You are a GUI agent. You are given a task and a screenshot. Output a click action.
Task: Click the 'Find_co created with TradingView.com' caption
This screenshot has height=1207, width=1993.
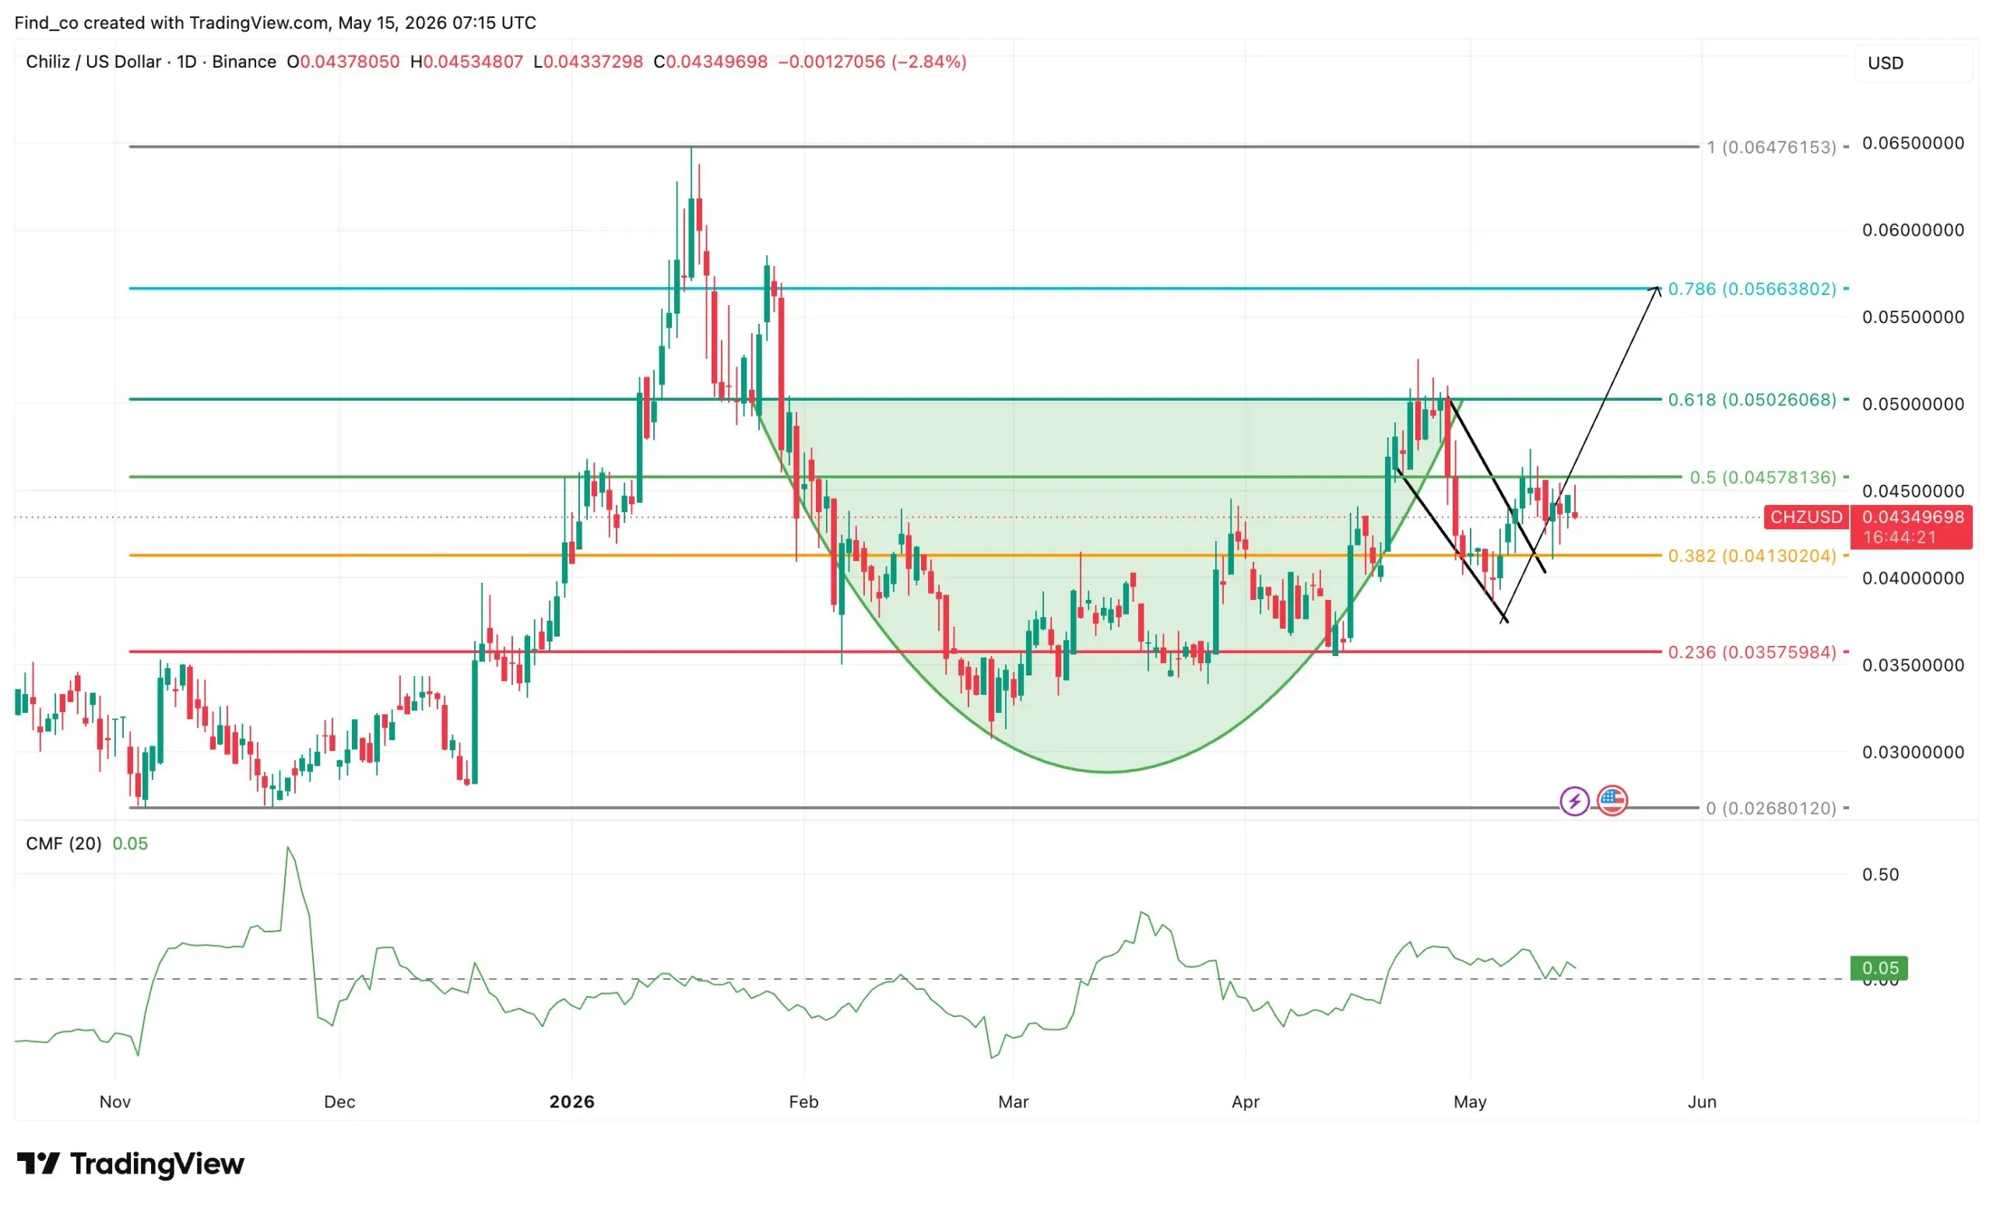(173, 23)
